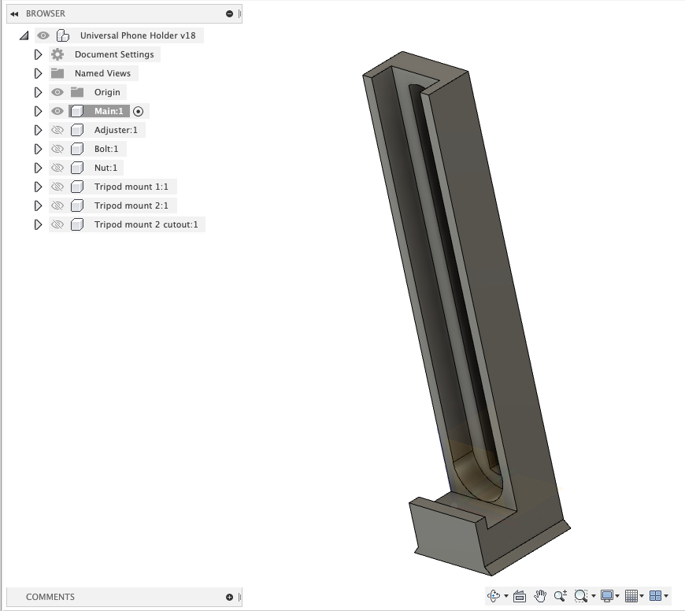The height and width of the screenshot is (611, 685).
Task: Expand Tripod mount 2:1 component
Action: 38,206
